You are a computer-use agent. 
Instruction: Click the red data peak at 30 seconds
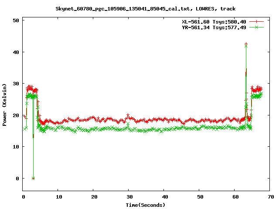(128, 115)
